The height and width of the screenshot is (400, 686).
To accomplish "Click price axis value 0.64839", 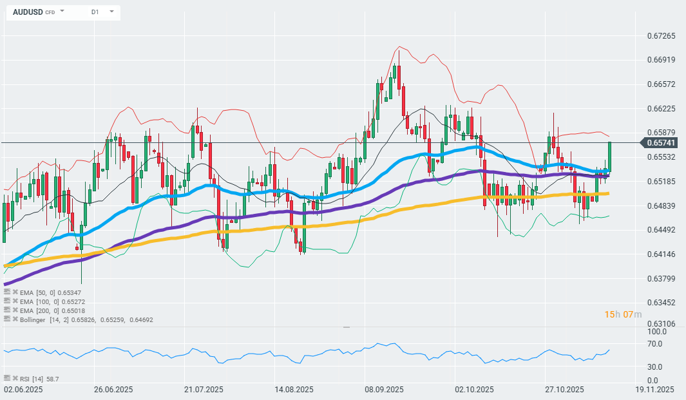I will [x=661, y=205].
